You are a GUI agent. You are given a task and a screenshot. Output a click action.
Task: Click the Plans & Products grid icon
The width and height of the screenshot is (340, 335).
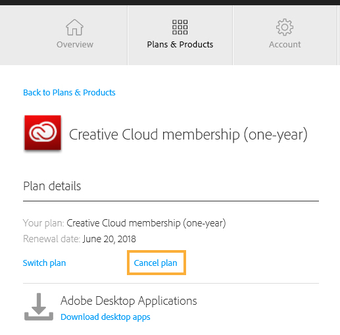pyautogui.click(x=180, y=27)
